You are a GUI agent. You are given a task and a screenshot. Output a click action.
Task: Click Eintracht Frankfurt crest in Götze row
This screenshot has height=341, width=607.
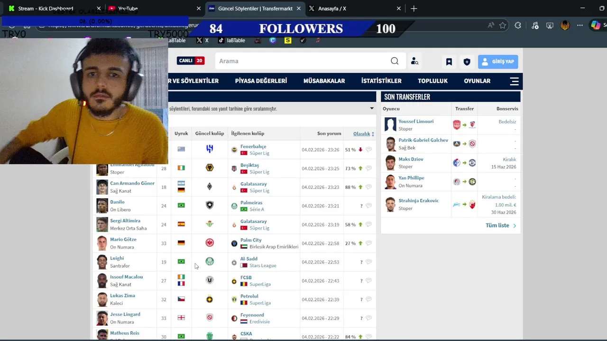tap(210, 242)
